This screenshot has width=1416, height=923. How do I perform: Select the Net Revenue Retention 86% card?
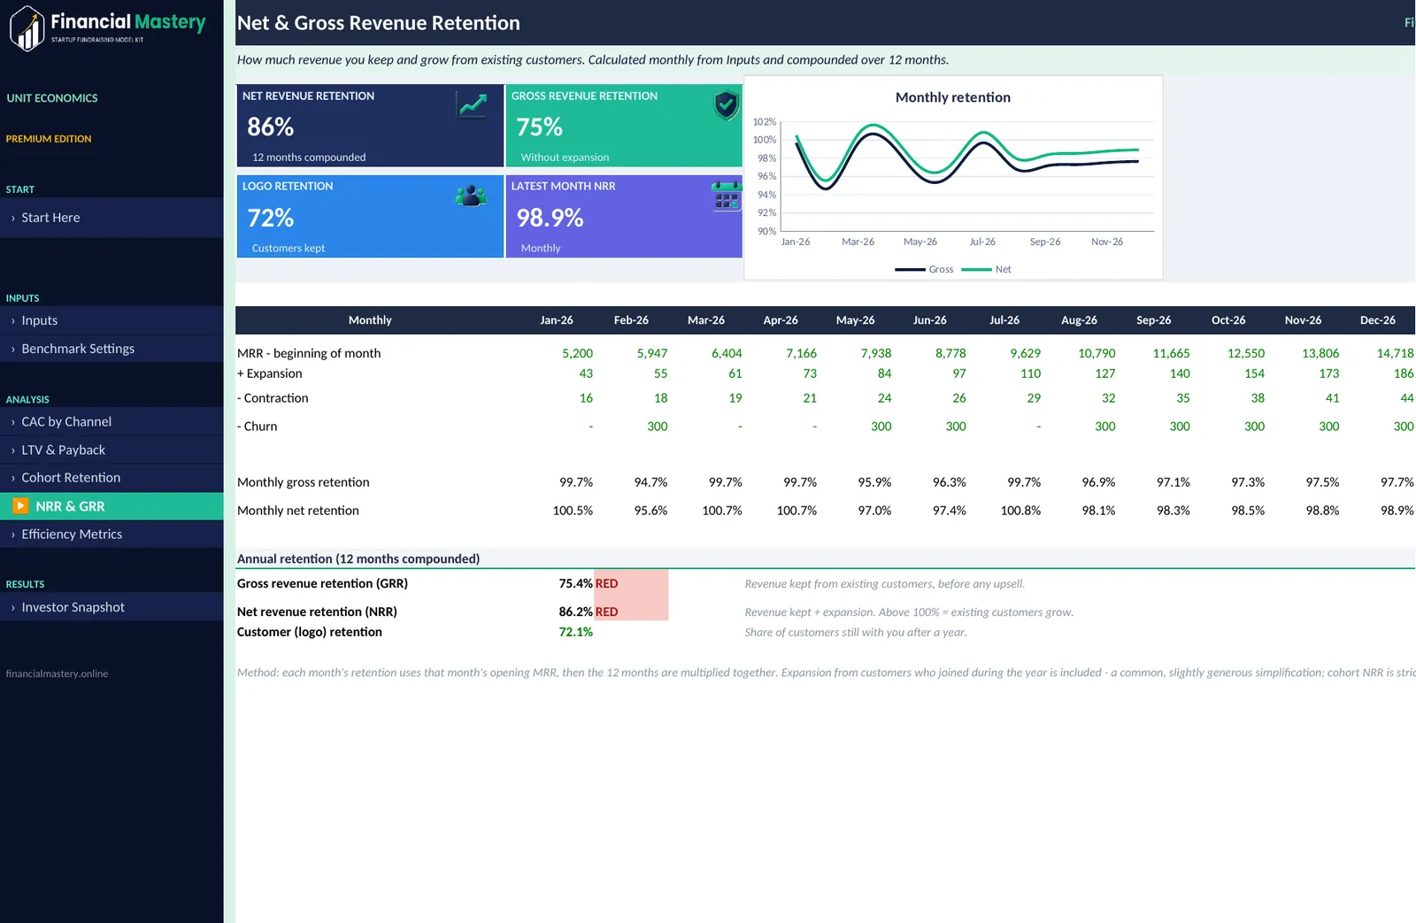pos(370,126)
